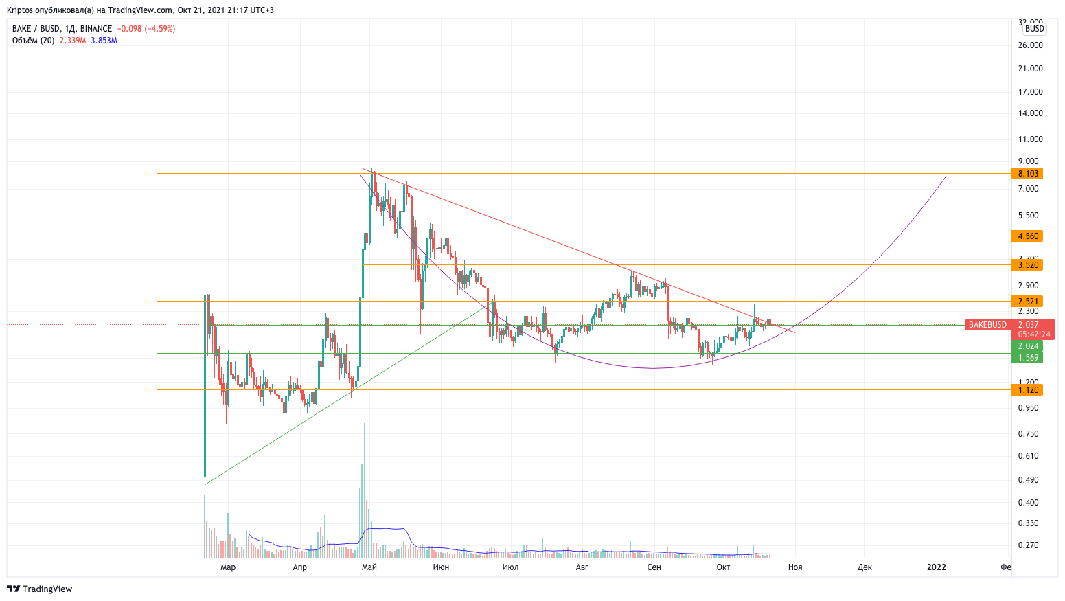Click the 0.750 price scale value
The height and width of the screenshot is (601, 1065).
tap(1029, 434)
